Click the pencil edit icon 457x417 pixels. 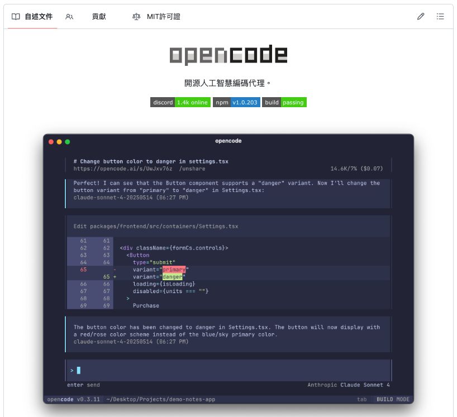pos(420,16)
